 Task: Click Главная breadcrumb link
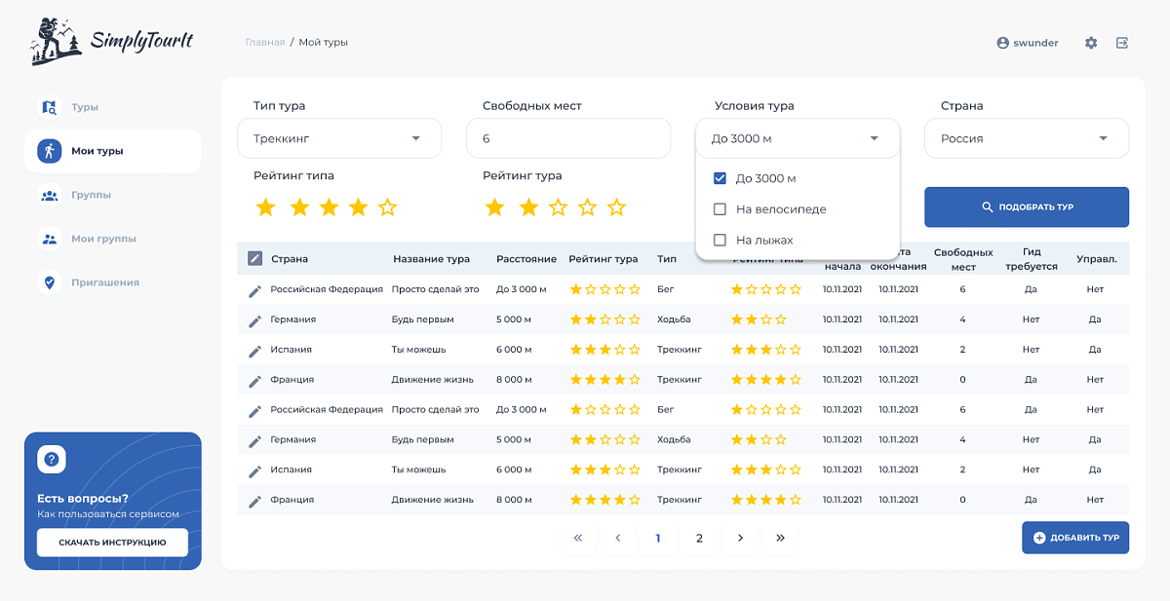click(x=265, y=42)
